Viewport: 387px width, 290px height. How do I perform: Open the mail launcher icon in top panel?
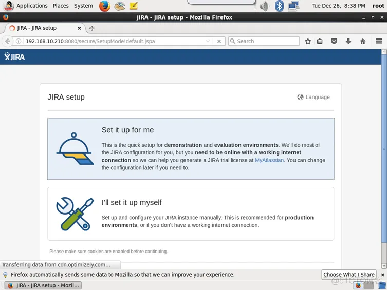pos(119,6)
